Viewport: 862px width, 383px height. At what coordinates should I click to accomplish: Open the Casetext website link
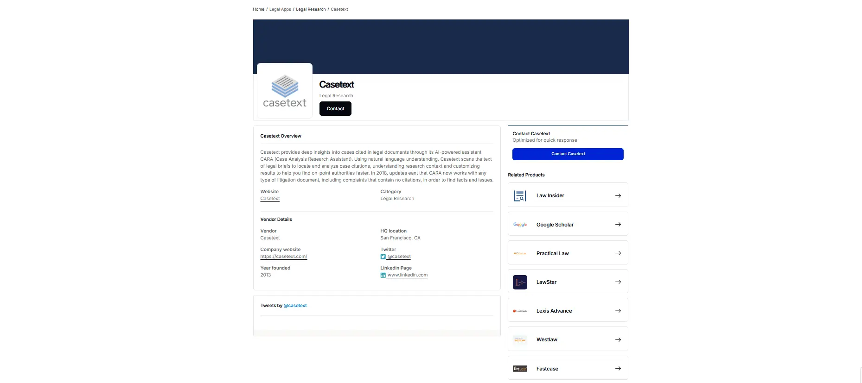pyautogui.click(x=270, y=199)
